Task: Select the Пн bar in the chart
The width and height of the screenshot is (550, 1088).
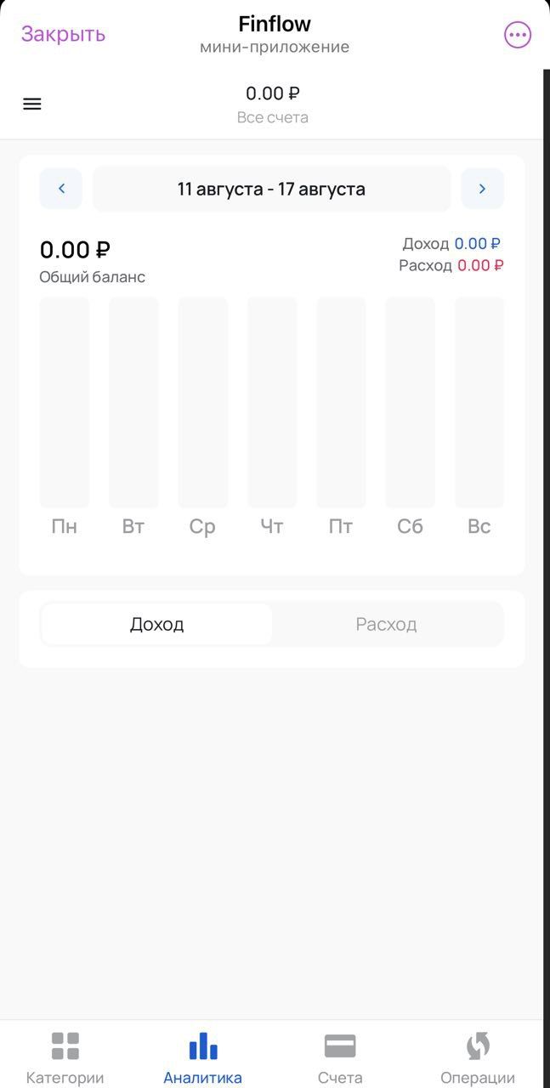Action: coord(64,399)
